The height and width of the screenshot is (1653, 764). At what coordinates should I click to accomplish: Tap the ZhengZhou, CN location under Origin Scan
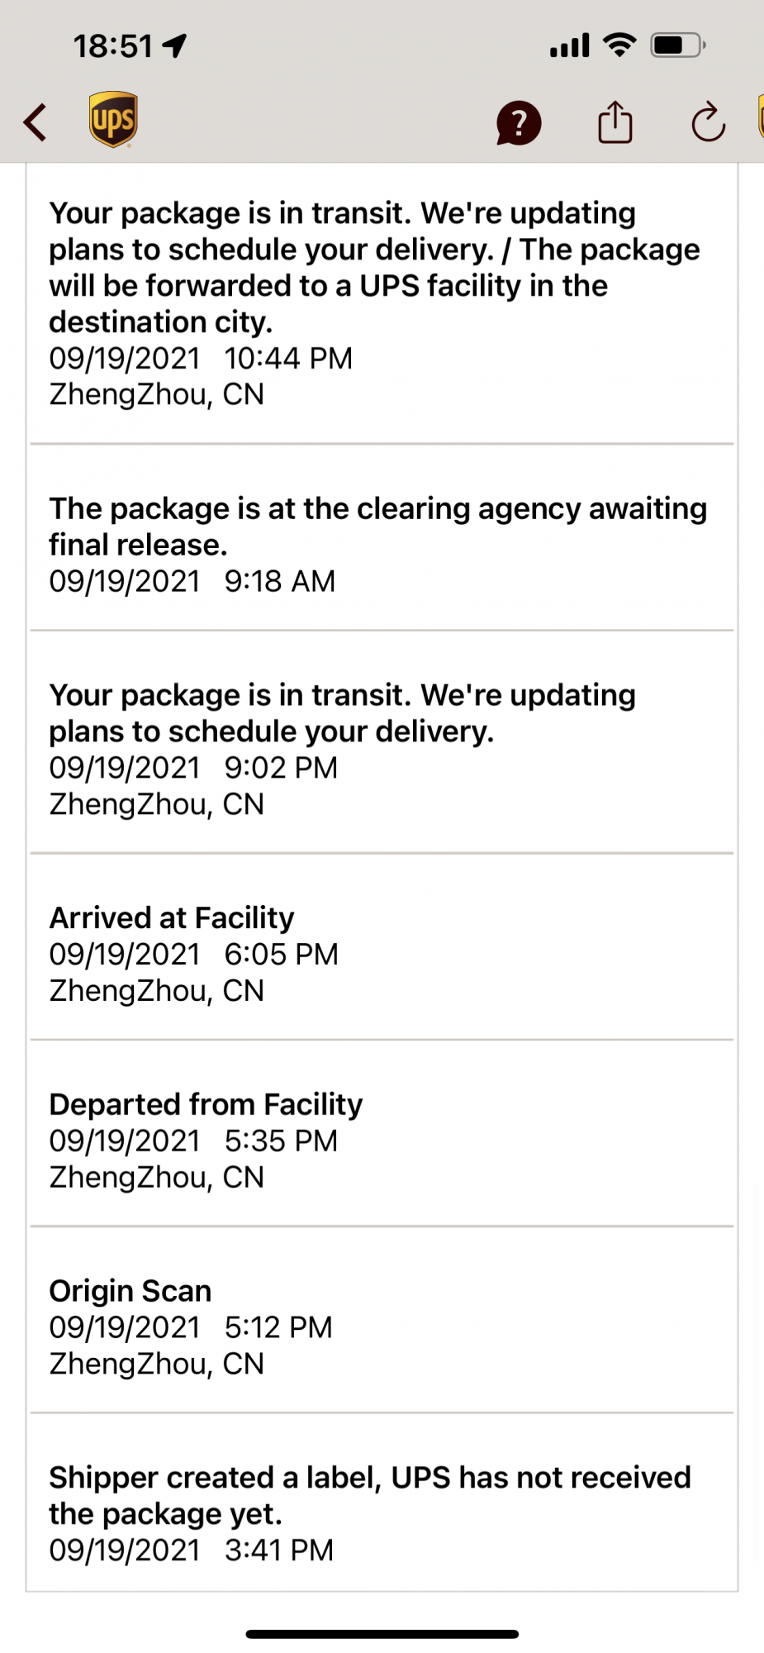click(157, 1364)
